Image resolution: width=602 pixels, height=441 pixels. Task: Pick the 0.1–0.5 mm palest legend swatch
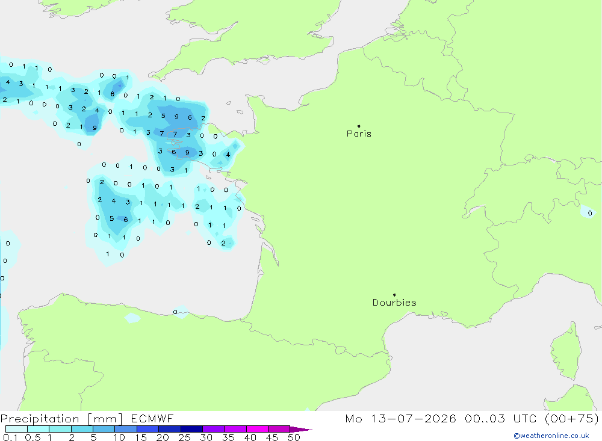[16, 429]
